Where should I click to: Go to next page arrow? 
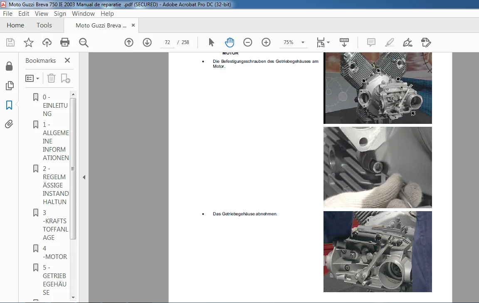click(147, 42)
